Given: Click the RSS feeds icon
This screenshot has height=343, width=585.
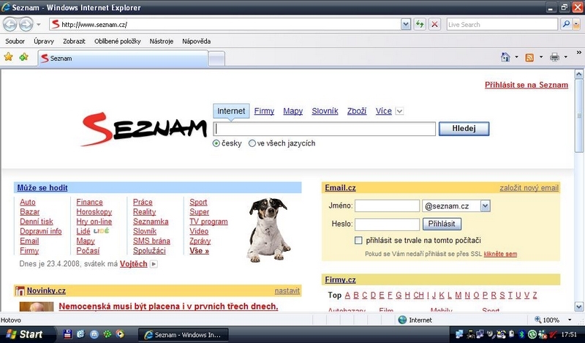Looking at the screenshot, I should [529, 57].
